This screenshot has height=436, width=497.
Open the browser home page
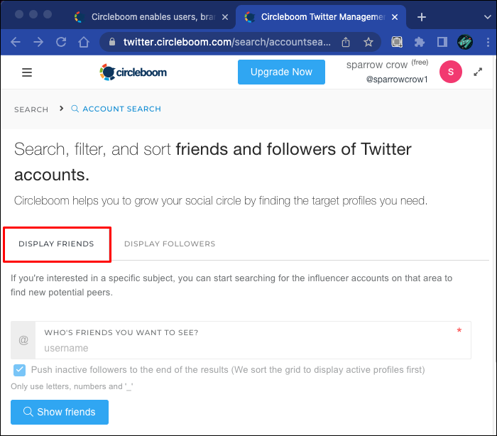[84, 42]
